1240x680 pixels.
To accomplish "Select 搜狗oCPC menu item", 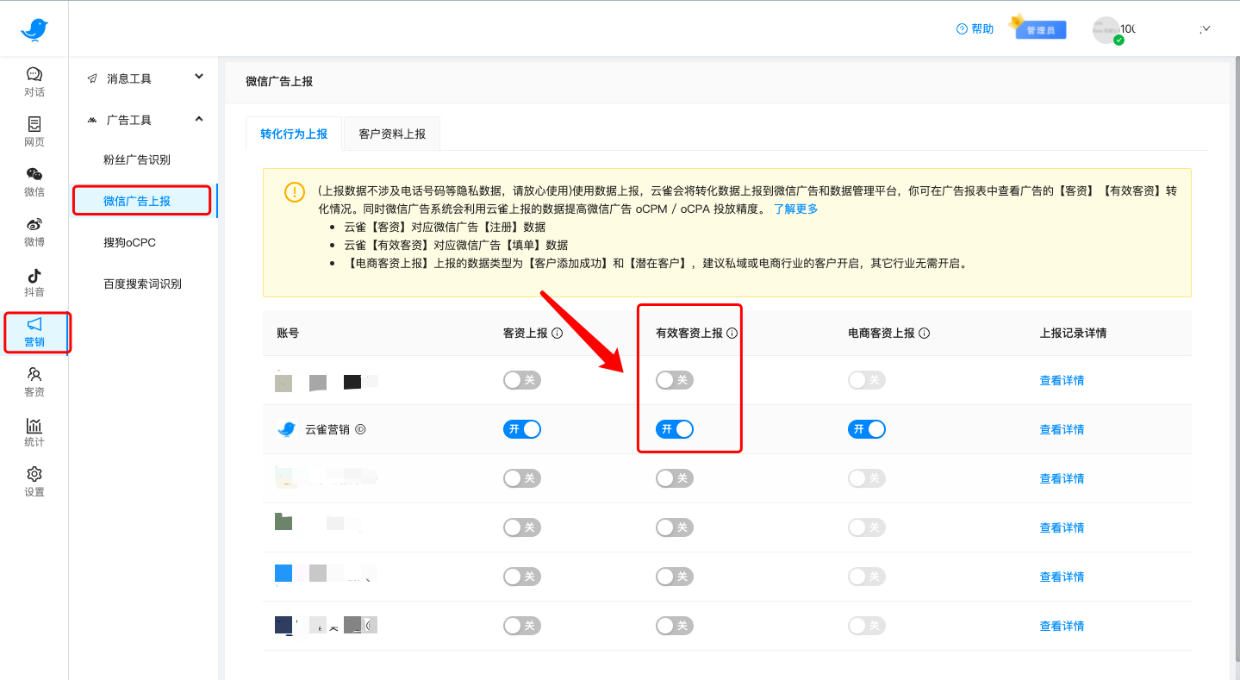I will point(130,242).
